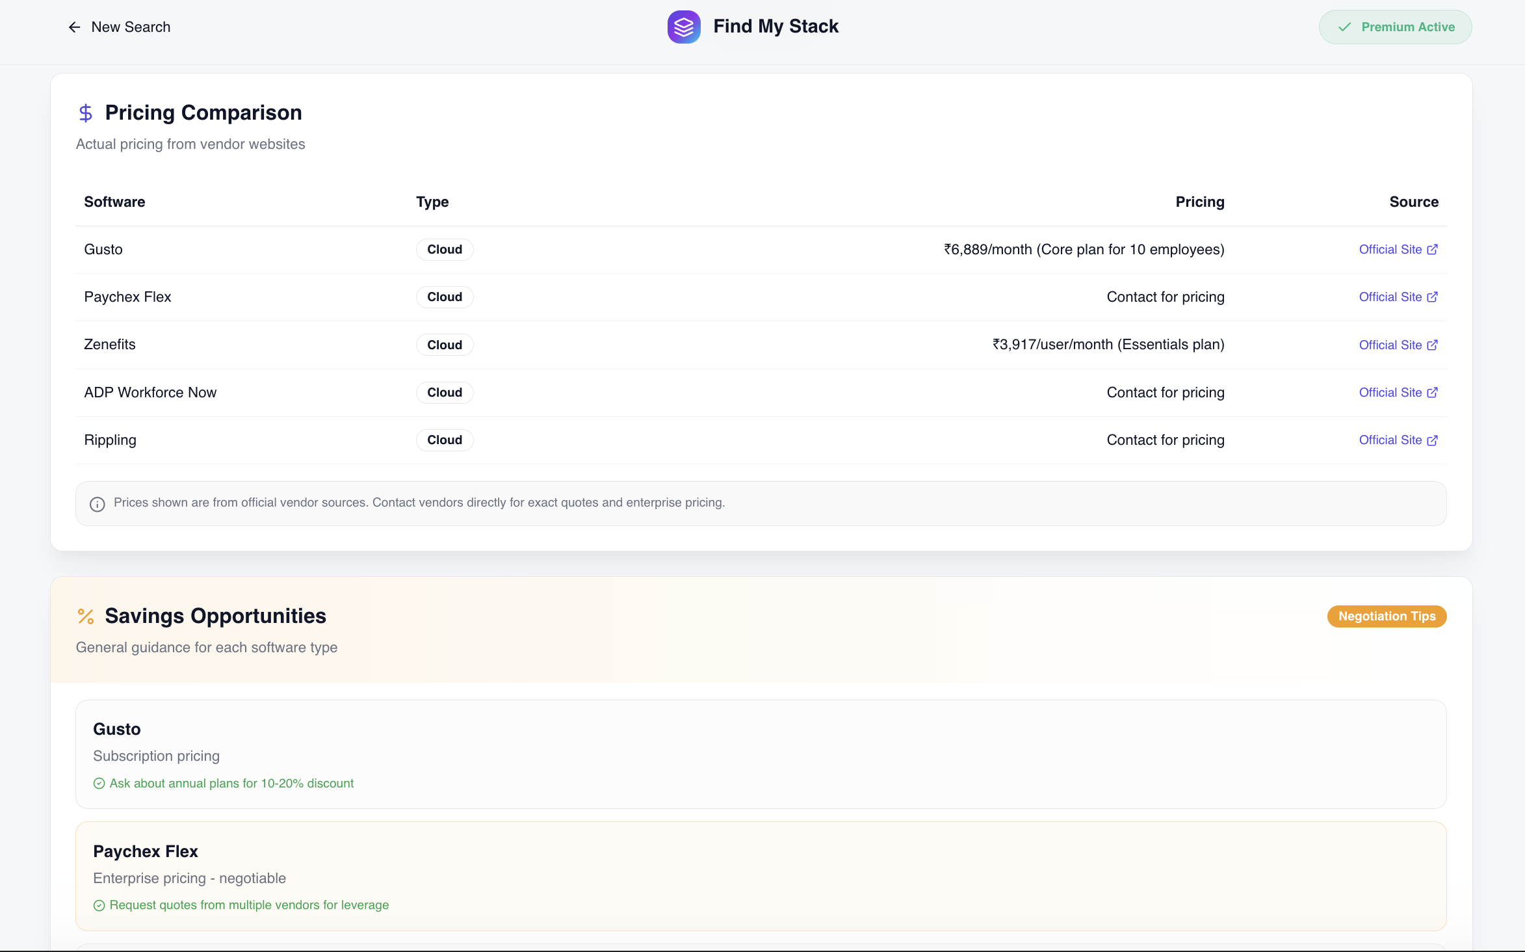Click the Find My Stack logo icon
This screenshot has width=1525, height=952.
coord(684,27)
